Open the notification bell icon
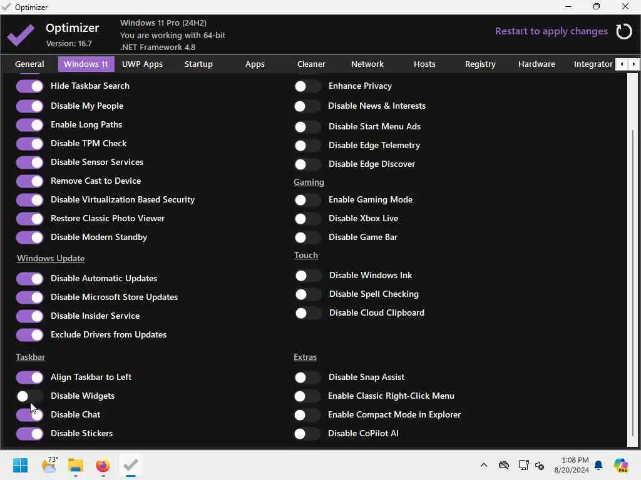The width and height of the screenshot is (641, 480). pos(598,465)
